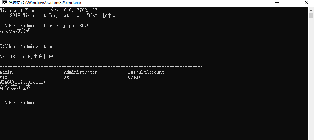Click the gao account name in output
This screenshot has width=314, height=140.
point(4,77)
